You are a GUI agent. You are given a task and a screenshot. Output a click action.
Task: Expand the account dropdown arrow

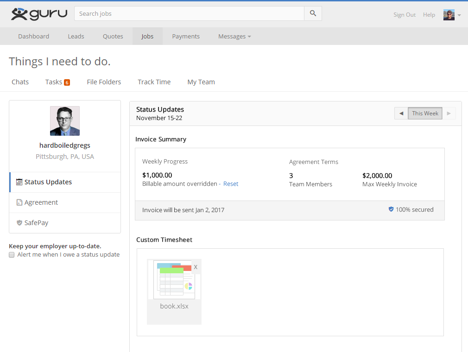(459, 15)
